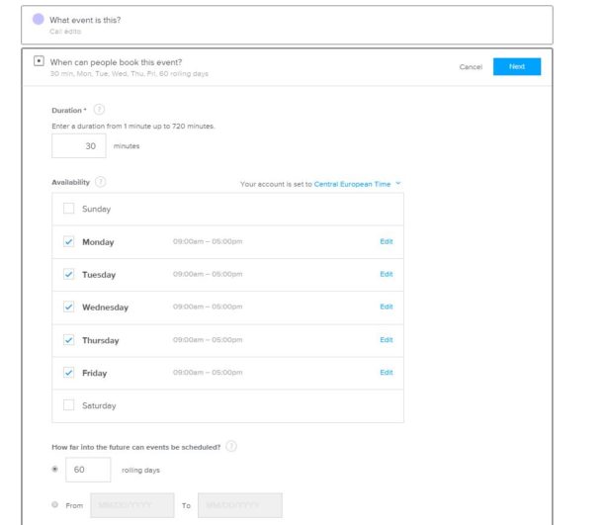Click the help icon next to Duration

(99, 110)
